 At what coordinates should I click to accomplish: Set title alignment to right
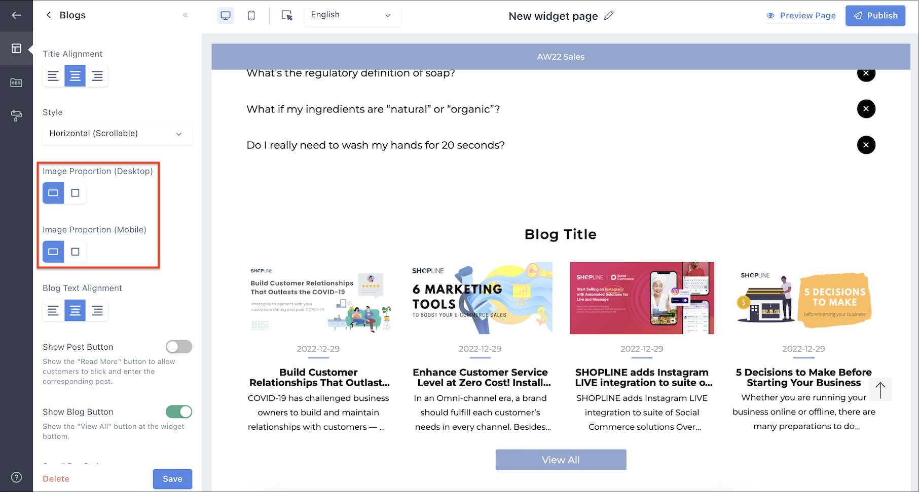click(97, 76)
